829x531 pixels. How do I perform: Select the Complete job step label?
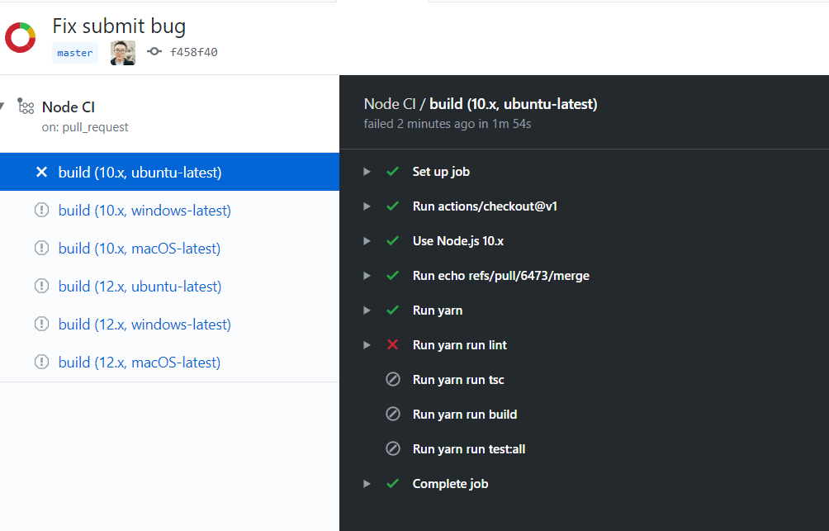[x=450, y=484]
